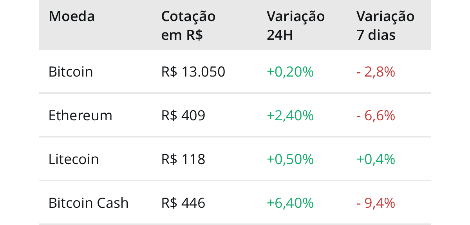Select Bitcoin Cash's 24H change +6,40%

pos(290,203)
